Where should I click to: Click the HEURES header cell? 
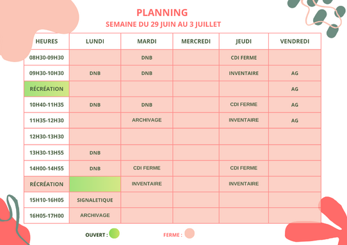(47, 42)
